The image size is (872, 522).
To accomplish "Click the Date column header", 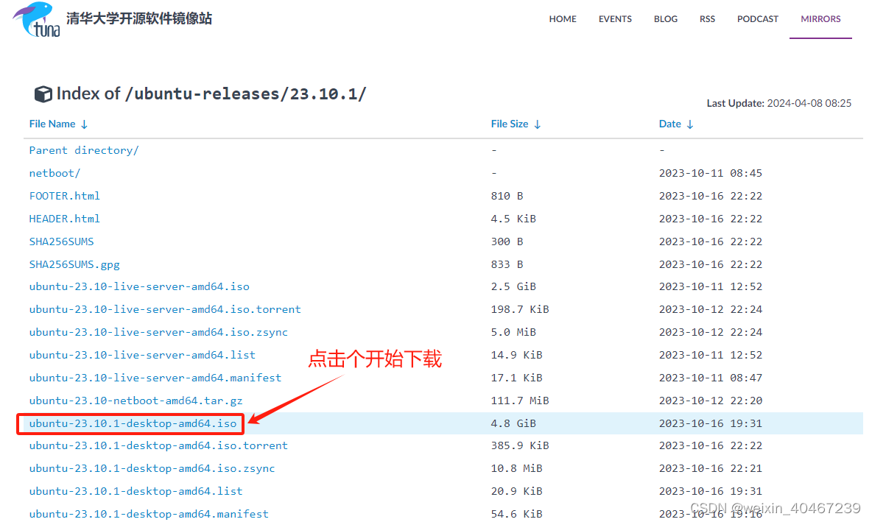I will click(x=669, y=124).
